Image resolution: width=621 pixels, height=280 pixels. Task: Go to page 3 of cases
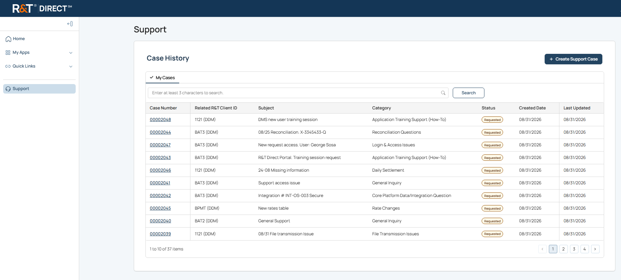tap(574, 249)
